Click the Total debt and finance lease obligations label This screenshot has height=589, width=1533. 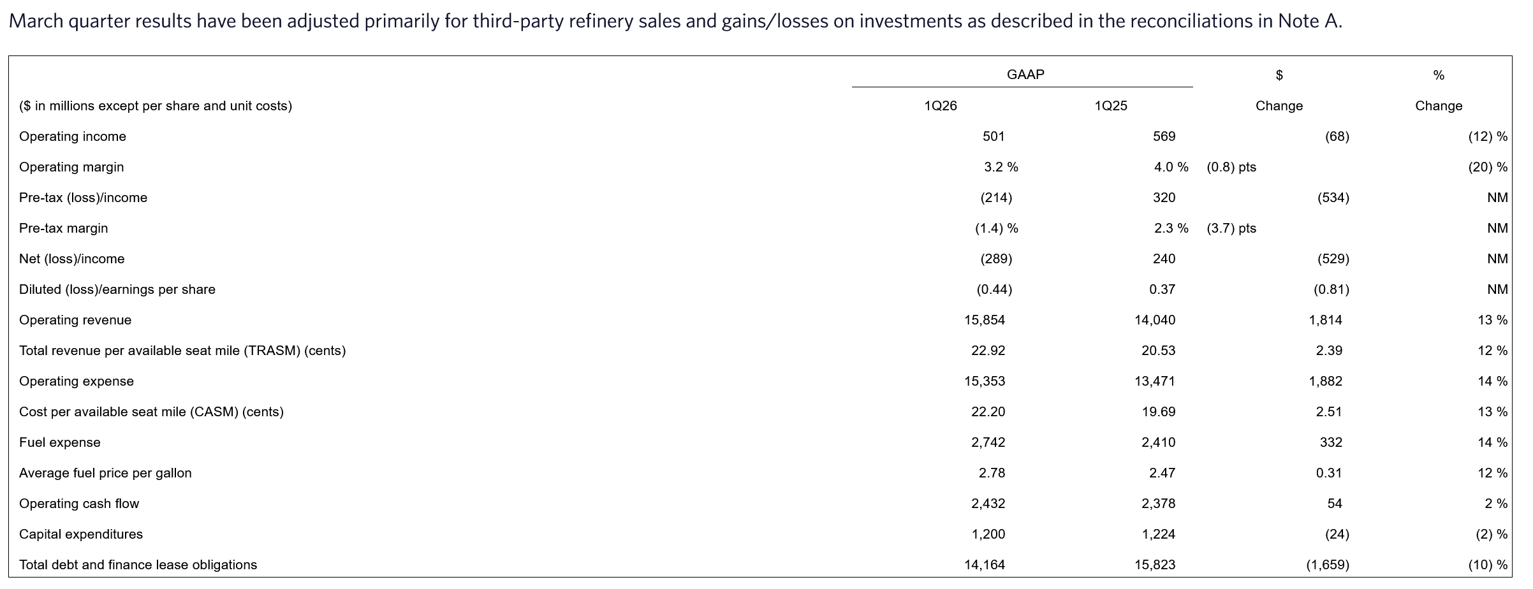pyautogui.click(x=138, y=565)
